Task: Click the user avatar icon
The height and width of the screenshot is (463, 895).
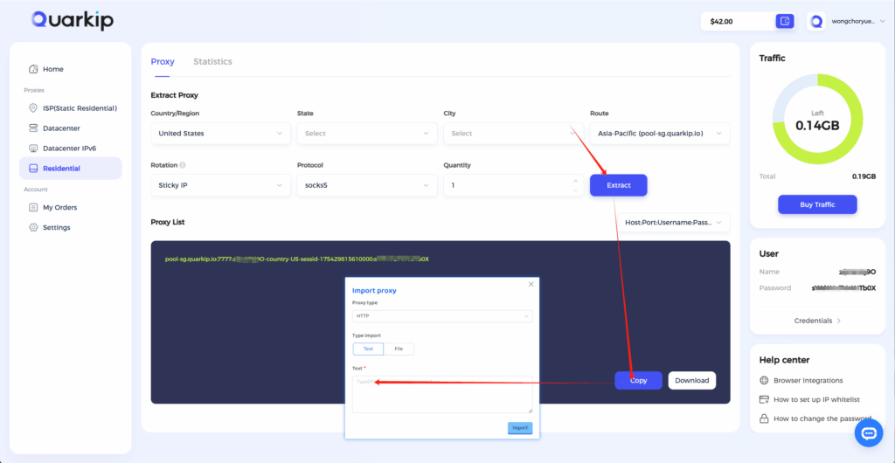Action: (x=816, y=21)
